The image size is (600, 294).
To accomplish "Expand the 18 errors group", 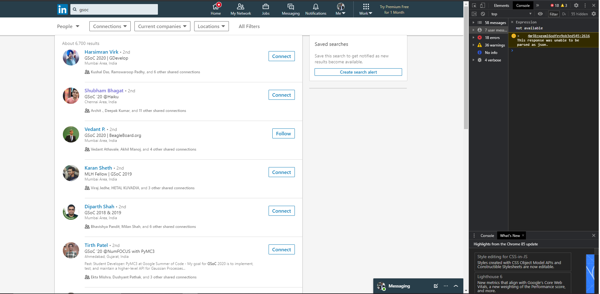I will pyautogui.click(x=473, y=37).
